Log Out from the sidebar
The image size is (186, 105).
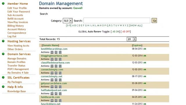(12, 36)
